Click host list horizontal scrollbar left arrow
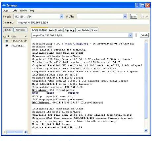The image size is (152, 141). (x=5, y=132)
